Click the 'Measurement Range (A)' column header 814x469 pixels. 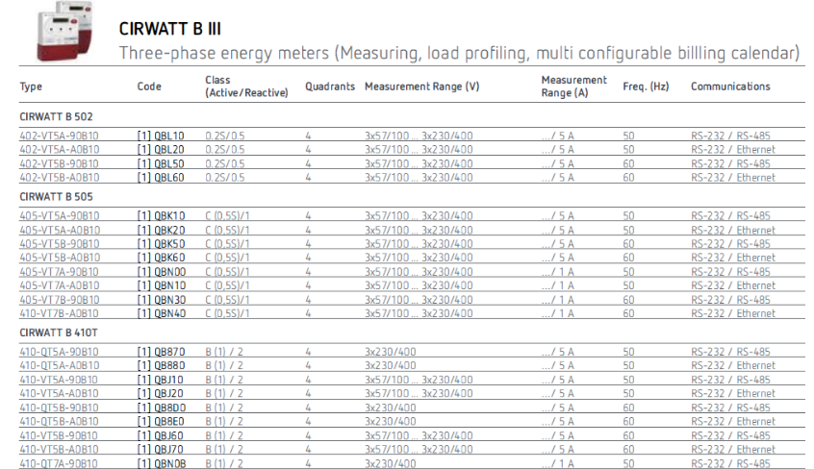pos(573,86)
